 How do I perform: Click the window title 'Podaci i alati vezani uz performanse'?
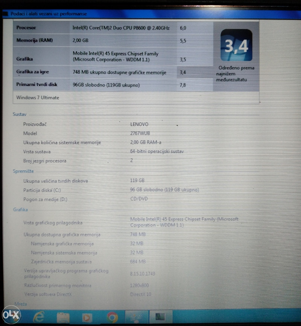point(49,14)
